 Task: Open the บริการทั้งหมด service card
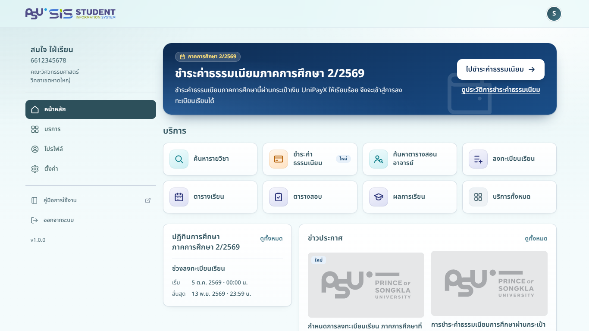tap(509, 197)
